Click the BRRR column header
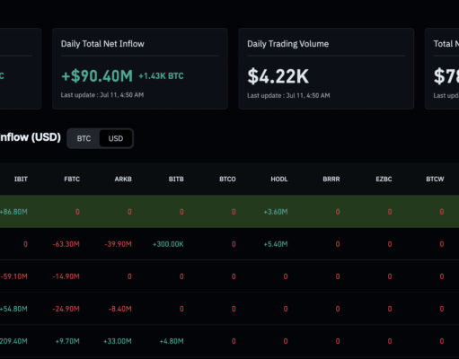Screen dimensions: 459x359 click(331, 179)
